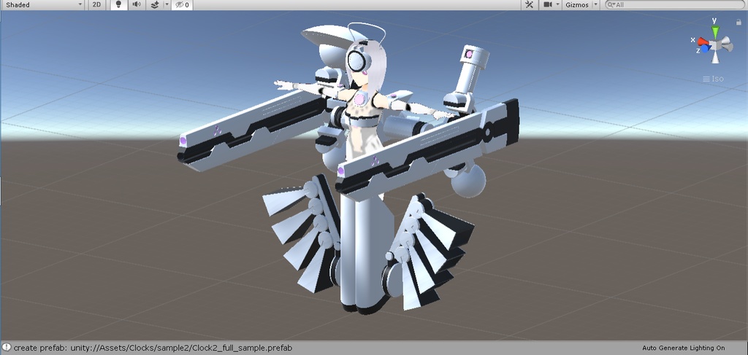Image resolution: width=748 pixels, height=355 pixels.
Task: Toggle 2D scene view mode
Action: (97, 5)
